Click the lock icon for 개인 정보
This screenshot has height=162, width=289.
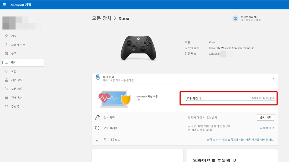point(7,80)
